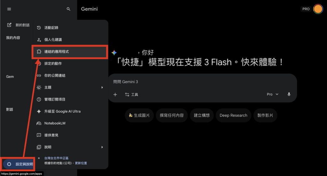Viewport: 327px width, 176px height.
Task: Open NotebookLM menu entry
Action: click(x=70, y=123)
